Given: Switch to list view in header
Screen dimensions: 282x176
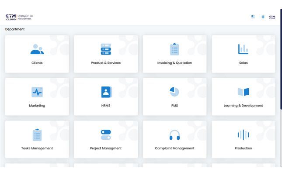Looking at the screenshot, I should pyautogui.click(x=263, y=17).
